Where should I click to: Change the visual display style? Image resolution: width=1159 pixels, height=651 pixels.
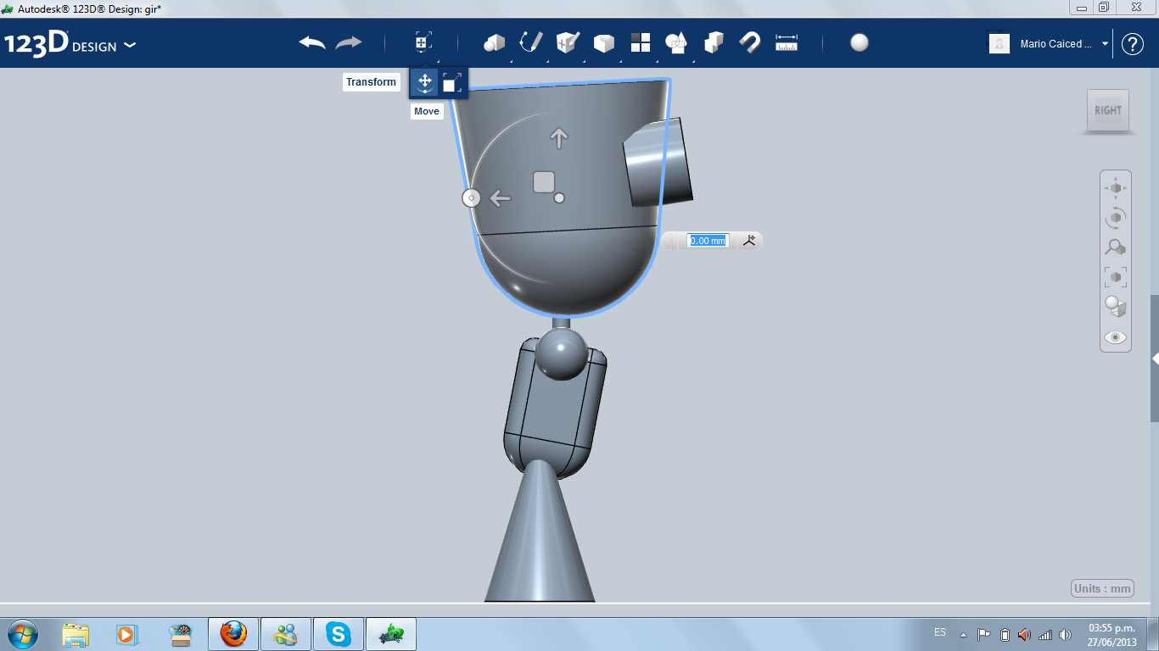pos(1116,306)
